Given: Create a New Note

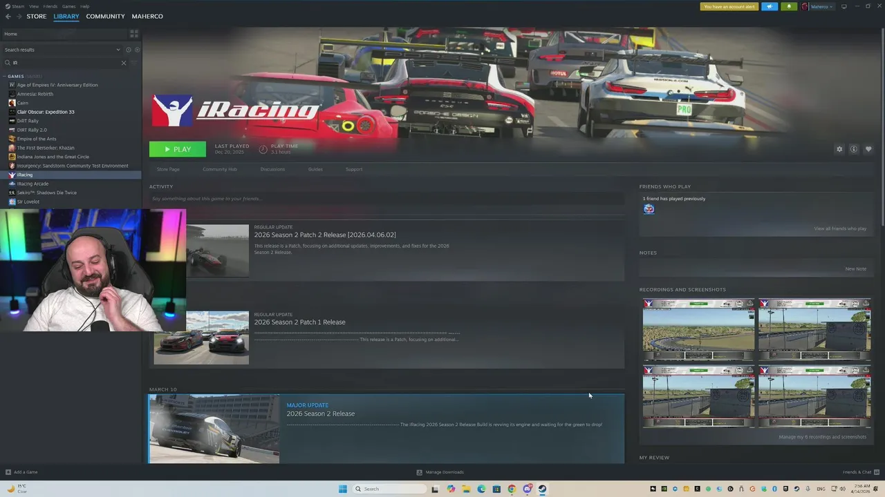Looking at the screenshot, I should click(x=855, y=269).
